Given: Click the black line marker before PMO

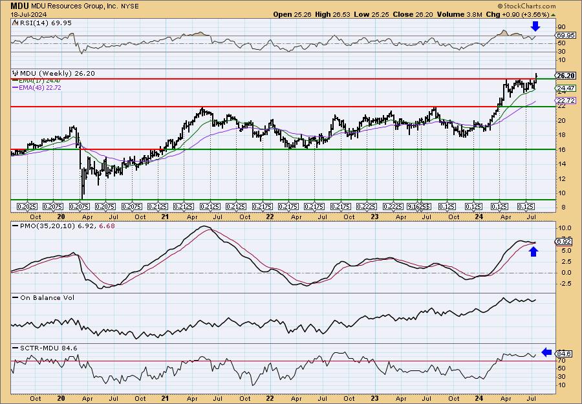Looking at the screenshot, I should pyautogui.click(x=16, y=226).
